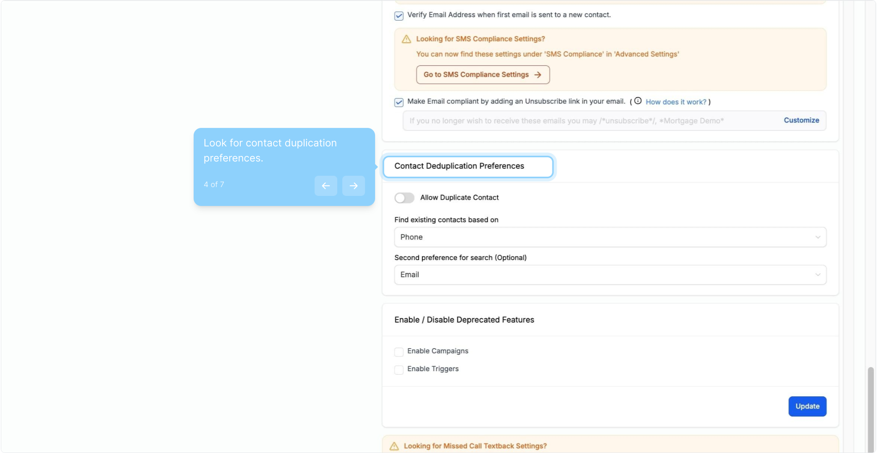The height and width of the screenshot is (453, 877).
Task: Open Second preference Email dropdown
Action: coord(605,275)
